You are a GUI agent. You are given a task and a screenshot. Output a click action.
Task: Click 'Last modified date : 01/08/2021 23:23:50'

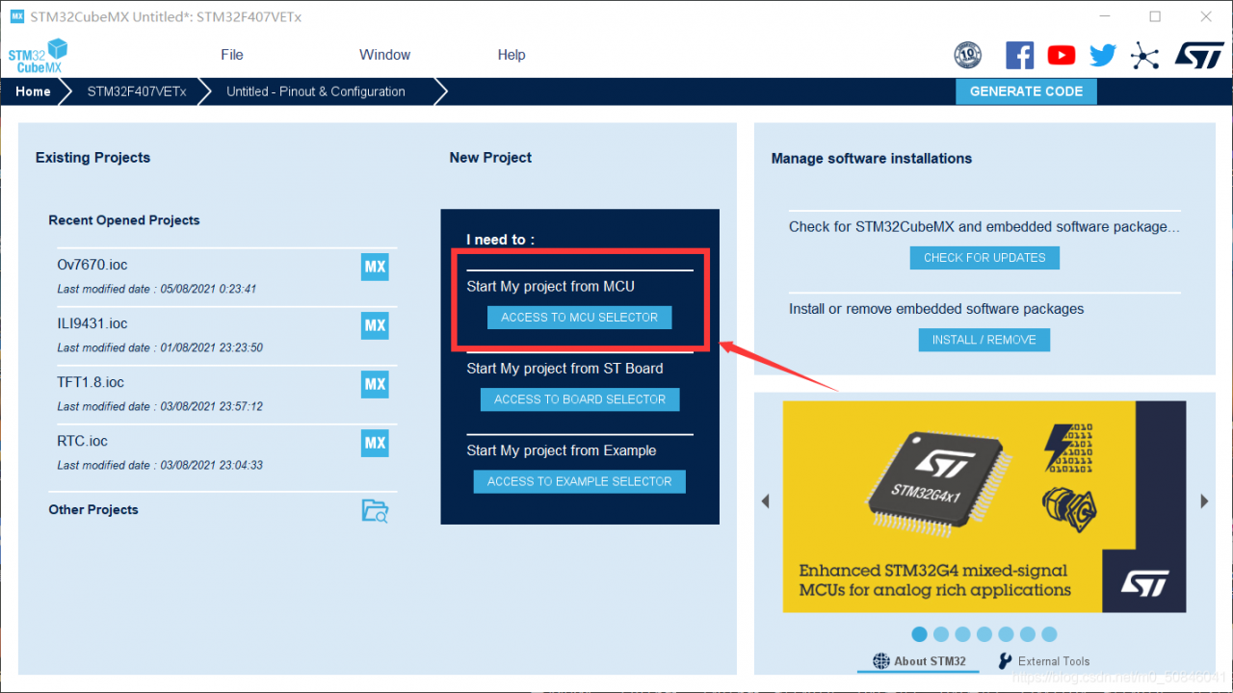pos(160,347)
